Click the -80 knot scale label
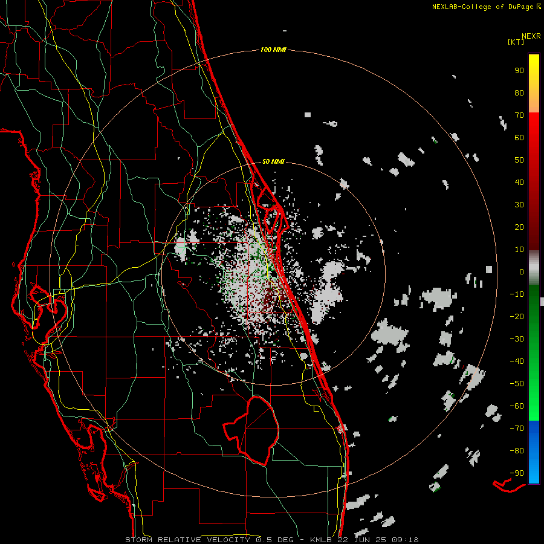The height and width of the screenshot is (544, 544). [x=517, y=451]
